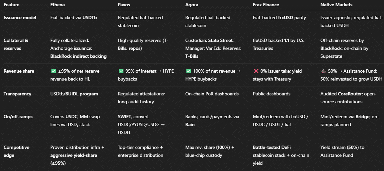This screenshot has height=171, width=384.
Task: Click Agora 'Regulated fiat-backed stablecoin' cell
Action: tap(208, 22)
